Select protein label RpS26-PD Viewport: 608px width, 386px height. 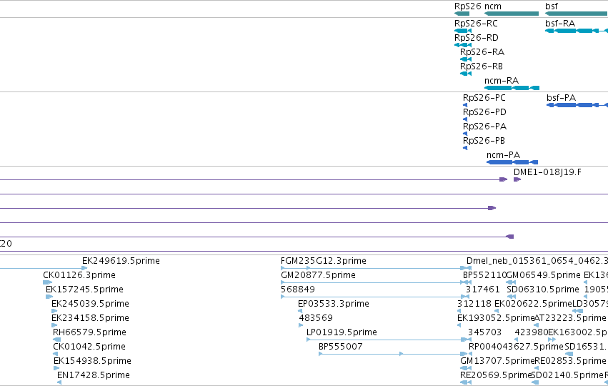pos(484,112)
